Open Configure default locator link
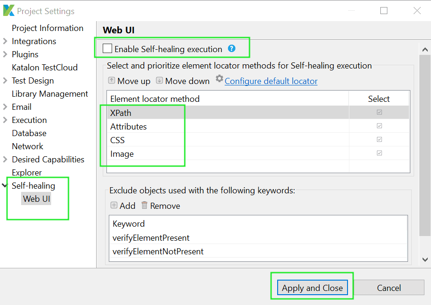This screenshot has width=431, height=305. (x=271, y=81)
